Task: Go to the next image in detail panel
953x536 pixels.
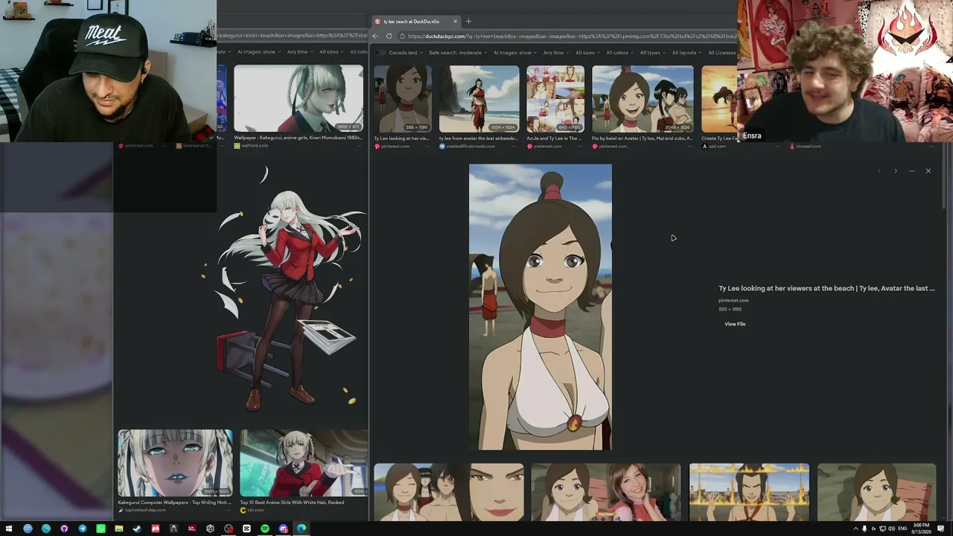Action: 895,170
